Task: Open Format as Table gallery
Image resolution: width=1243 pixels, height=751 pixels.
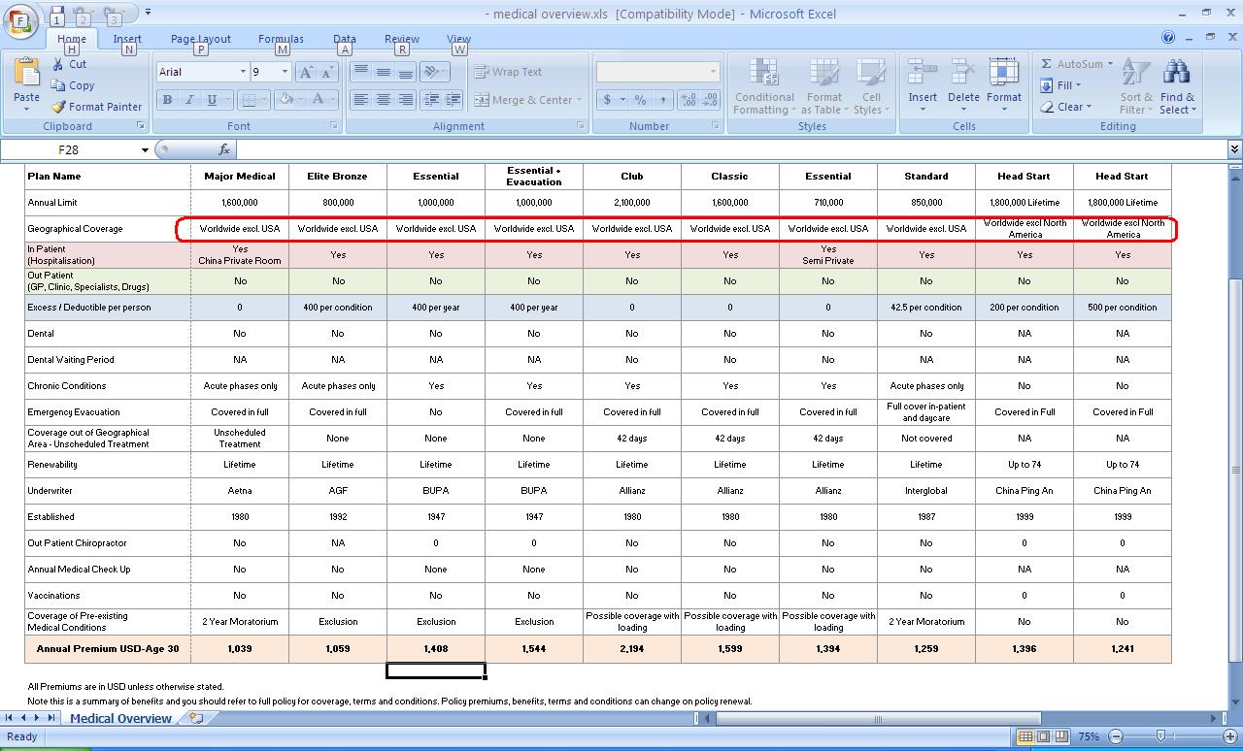Action: click(x=823, y=86)
